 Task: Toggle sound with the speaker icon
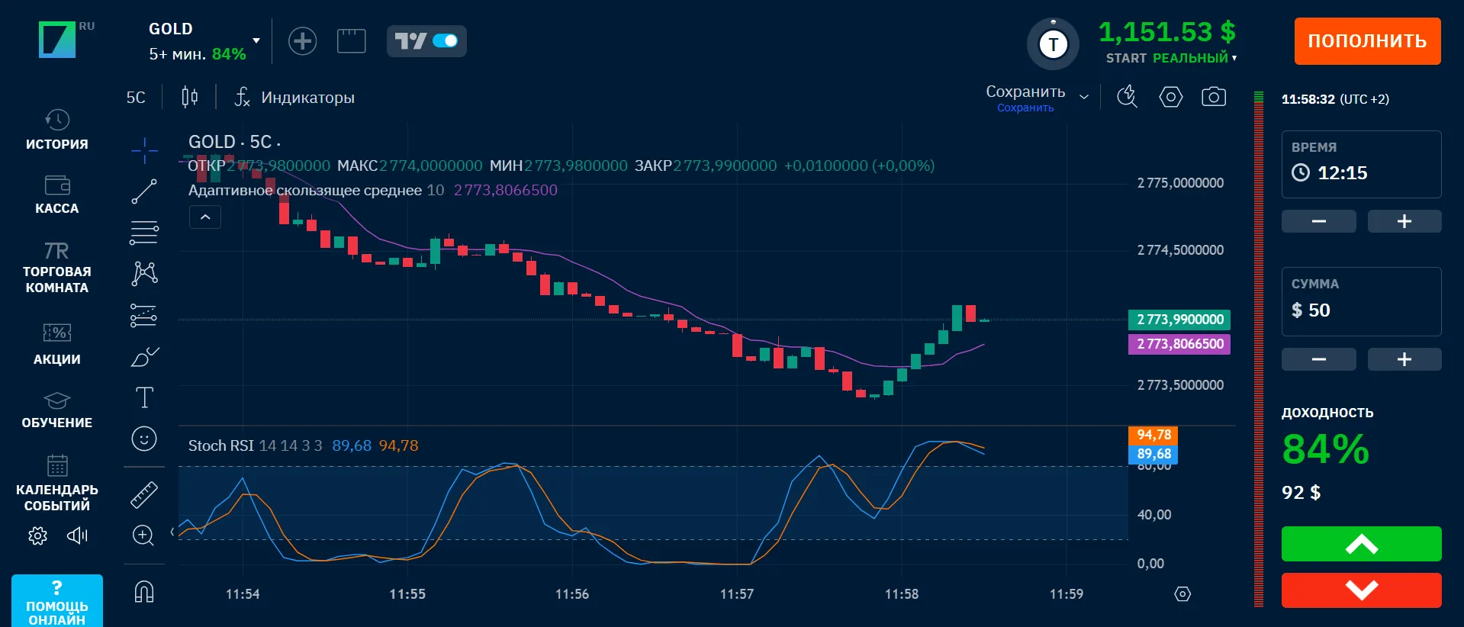[x=77, y=535]
